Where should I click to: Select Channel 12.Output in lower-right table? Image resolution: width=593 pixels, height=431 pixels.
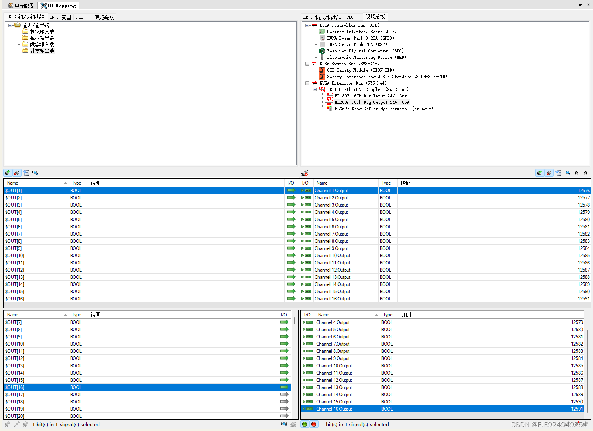[442, 380]
